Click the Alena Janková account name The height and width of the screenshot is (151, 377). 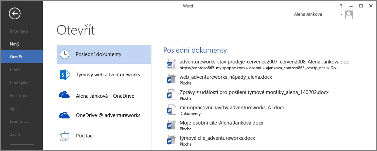(x=308, y=14)
